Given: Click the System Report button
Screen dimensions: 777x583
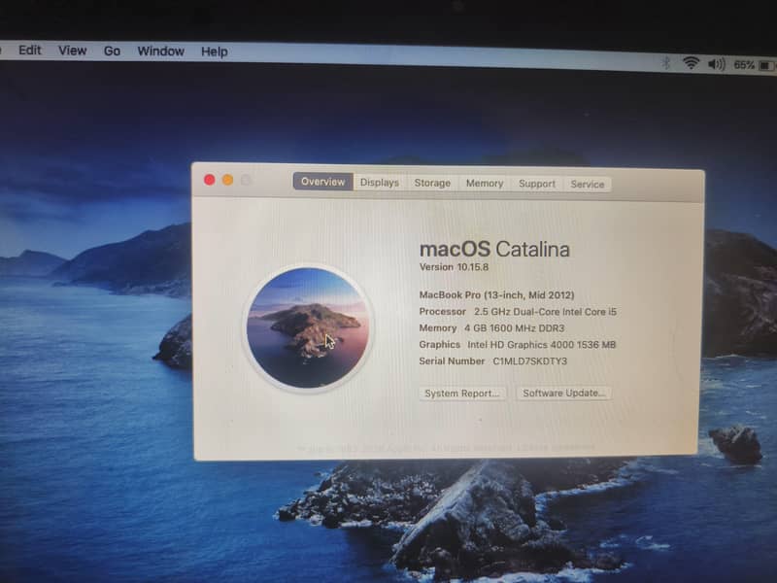Looking at the screenshot, I should click(462, 394).
